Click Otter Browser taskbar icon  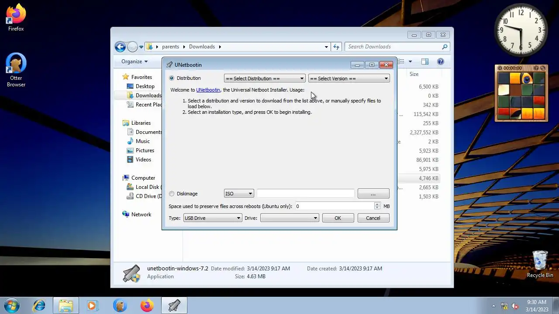[120, 306]
